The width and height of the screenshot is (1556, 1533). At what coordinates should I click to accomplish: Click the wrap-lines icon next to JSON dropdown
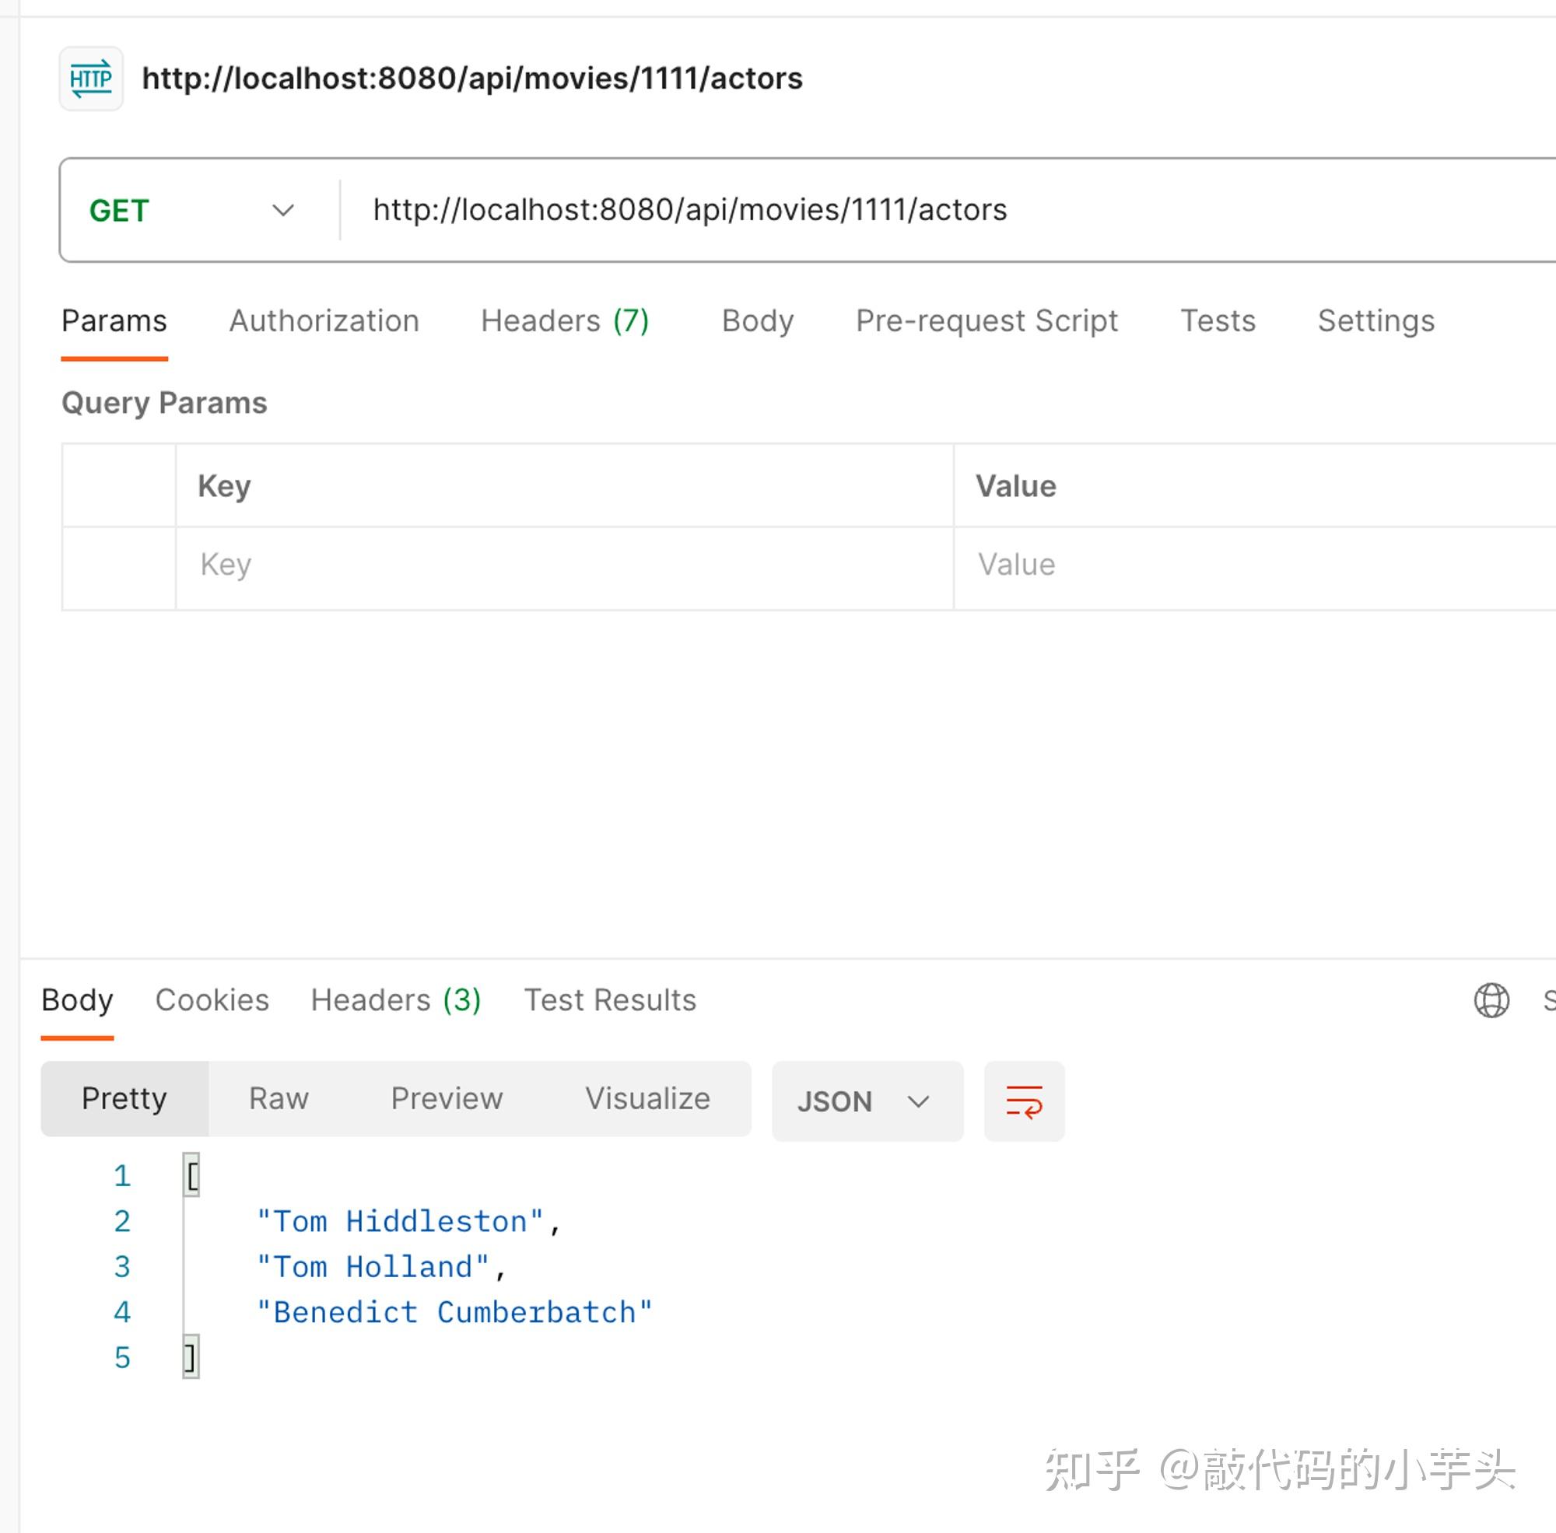click(x=1024, y=1101)
